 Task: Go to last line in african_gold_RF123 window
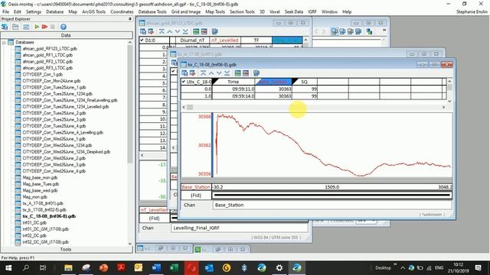click(185, 31)
